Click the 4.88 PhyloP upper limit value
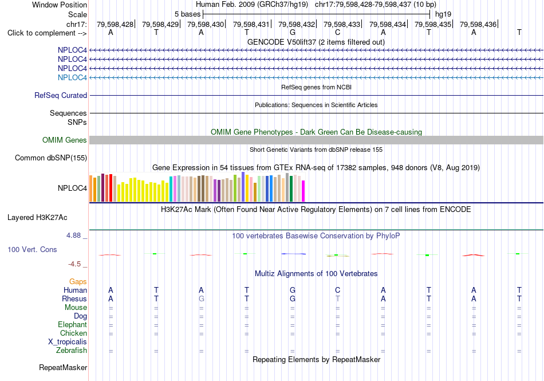 [73, 235]
